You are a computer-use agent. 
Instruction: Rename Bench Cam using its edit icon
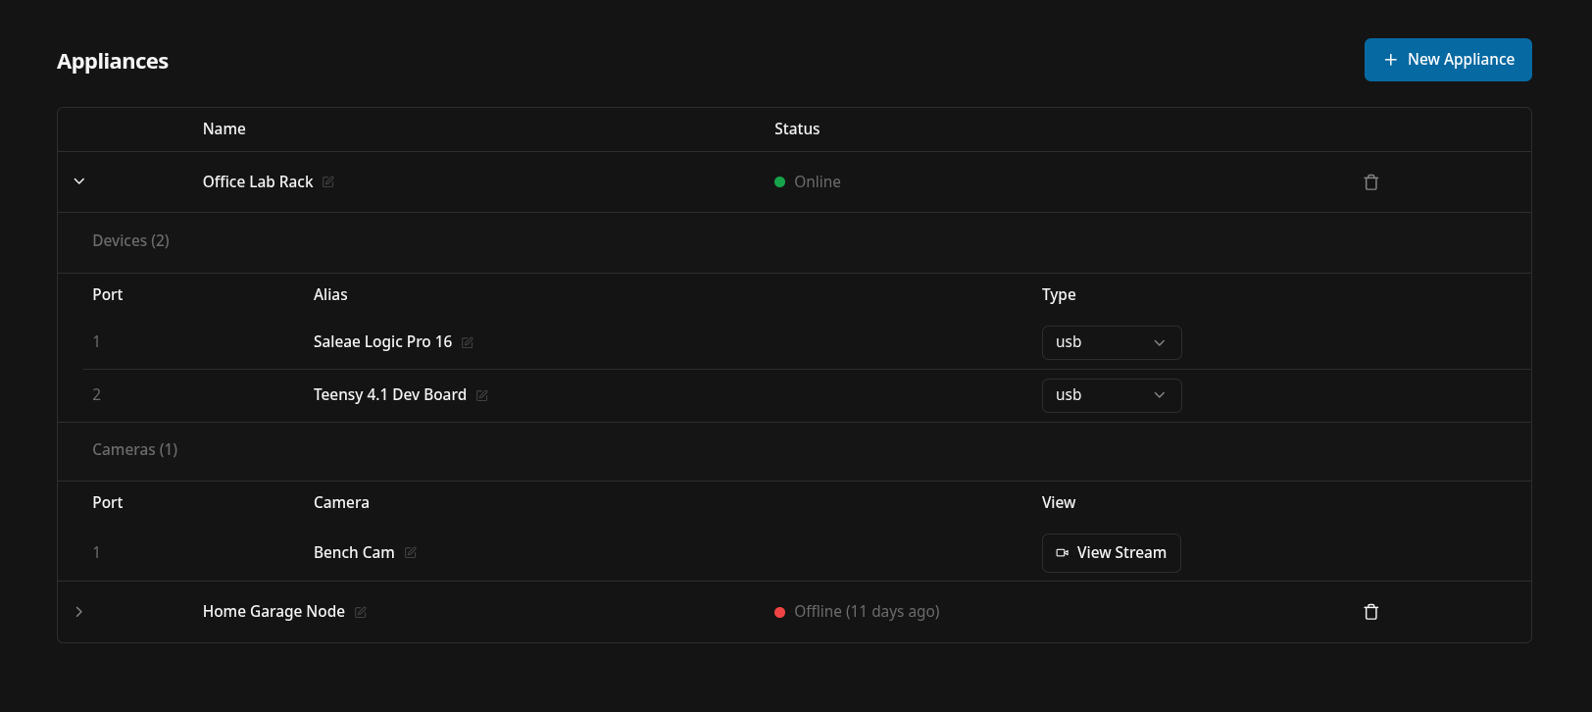411,553
